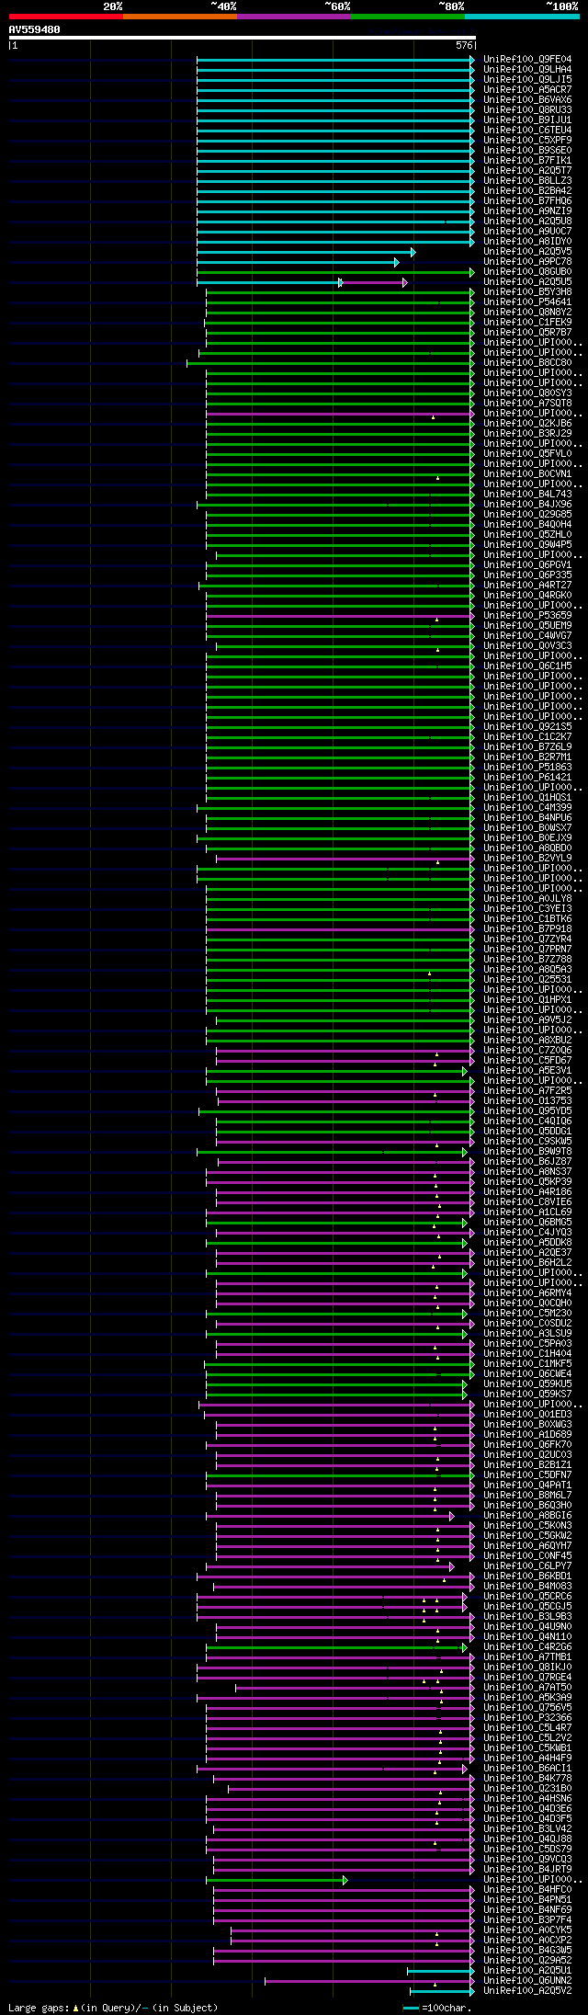
Task: Open hit UniRef100_Q8RU33
Action: coord(527,110)
